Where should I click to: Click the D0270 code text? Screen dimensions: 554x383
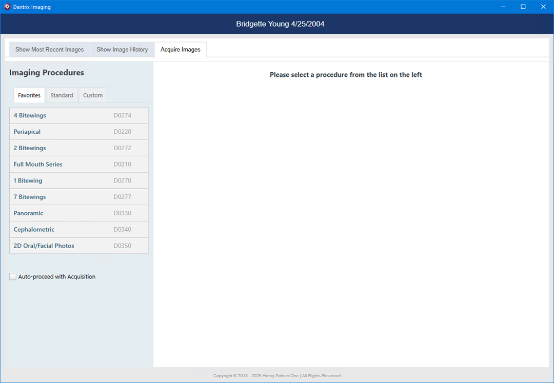pyautogui.click(x=122, y=180)
